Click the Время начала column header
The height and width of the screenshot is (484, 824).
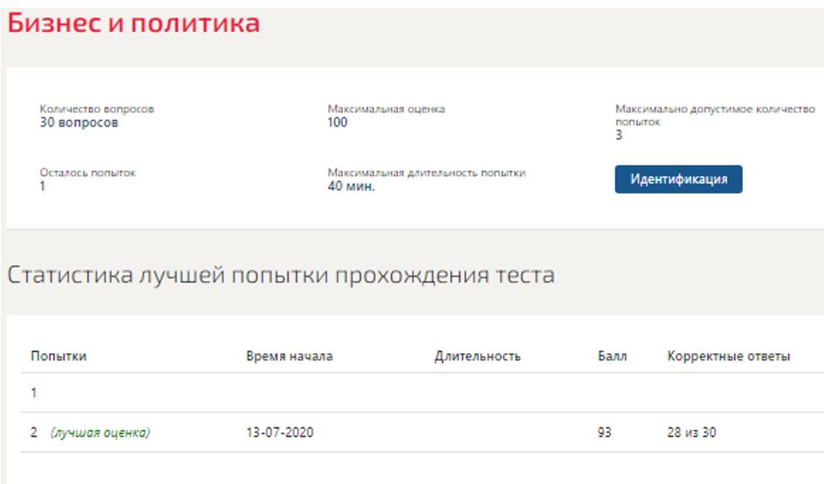click(289, 356)
